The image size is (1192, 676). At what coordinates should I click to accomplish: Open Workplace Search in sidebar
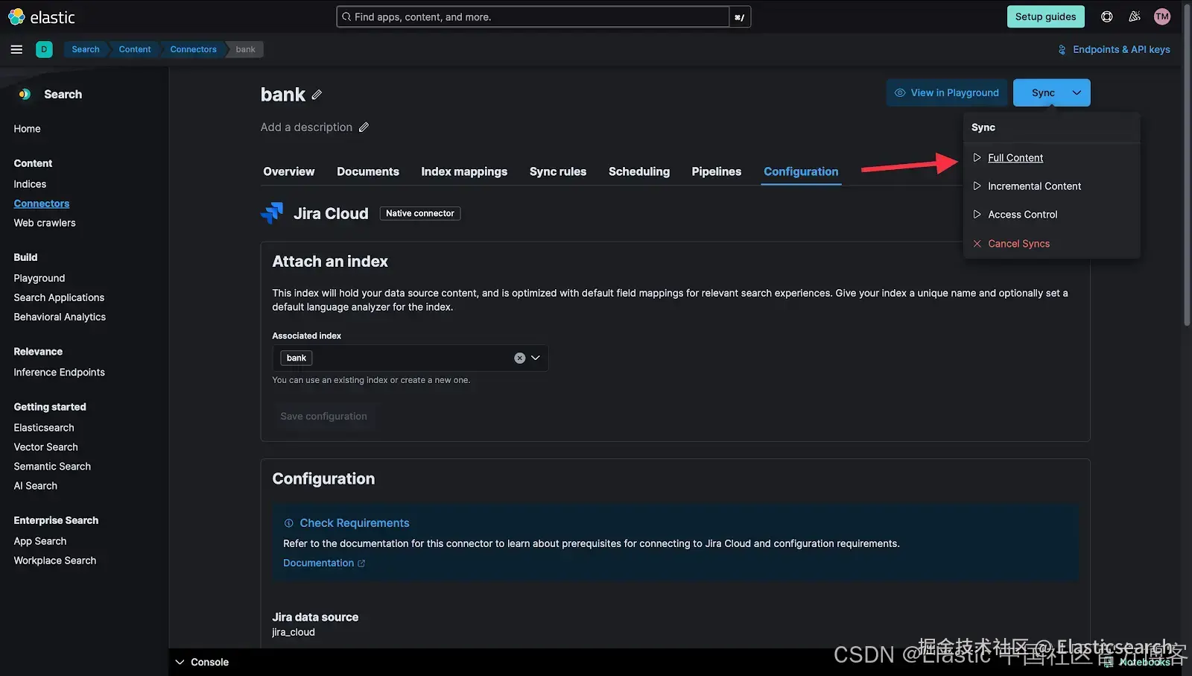tap(54, 560)
